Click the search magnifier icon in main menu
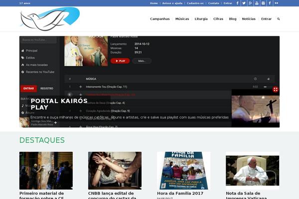 coord(279,19)
